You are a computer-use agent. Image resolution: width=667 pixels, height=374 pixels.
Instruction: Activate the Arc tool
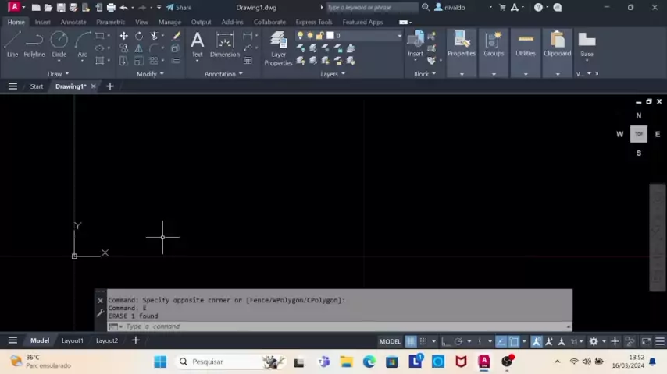[x=82, y=44]
